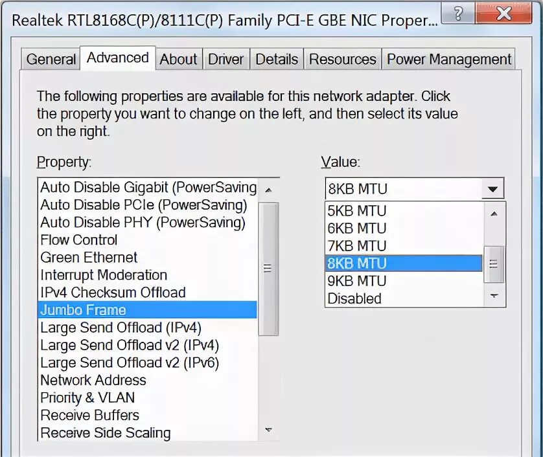
Task: Open the Driver tab
Action: tap(225, 59)
